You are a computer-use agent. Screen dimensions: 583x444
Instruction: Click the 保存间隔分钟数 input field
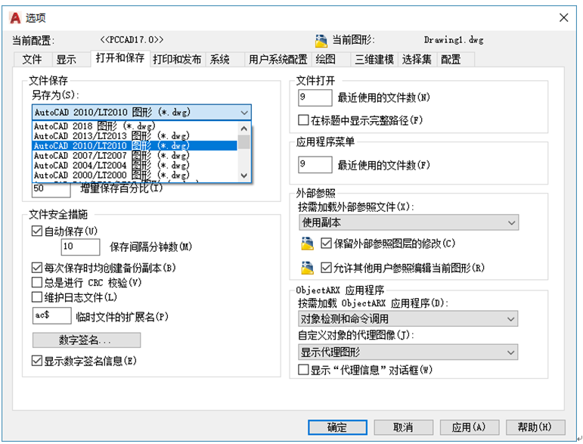[x=80, y=247]
